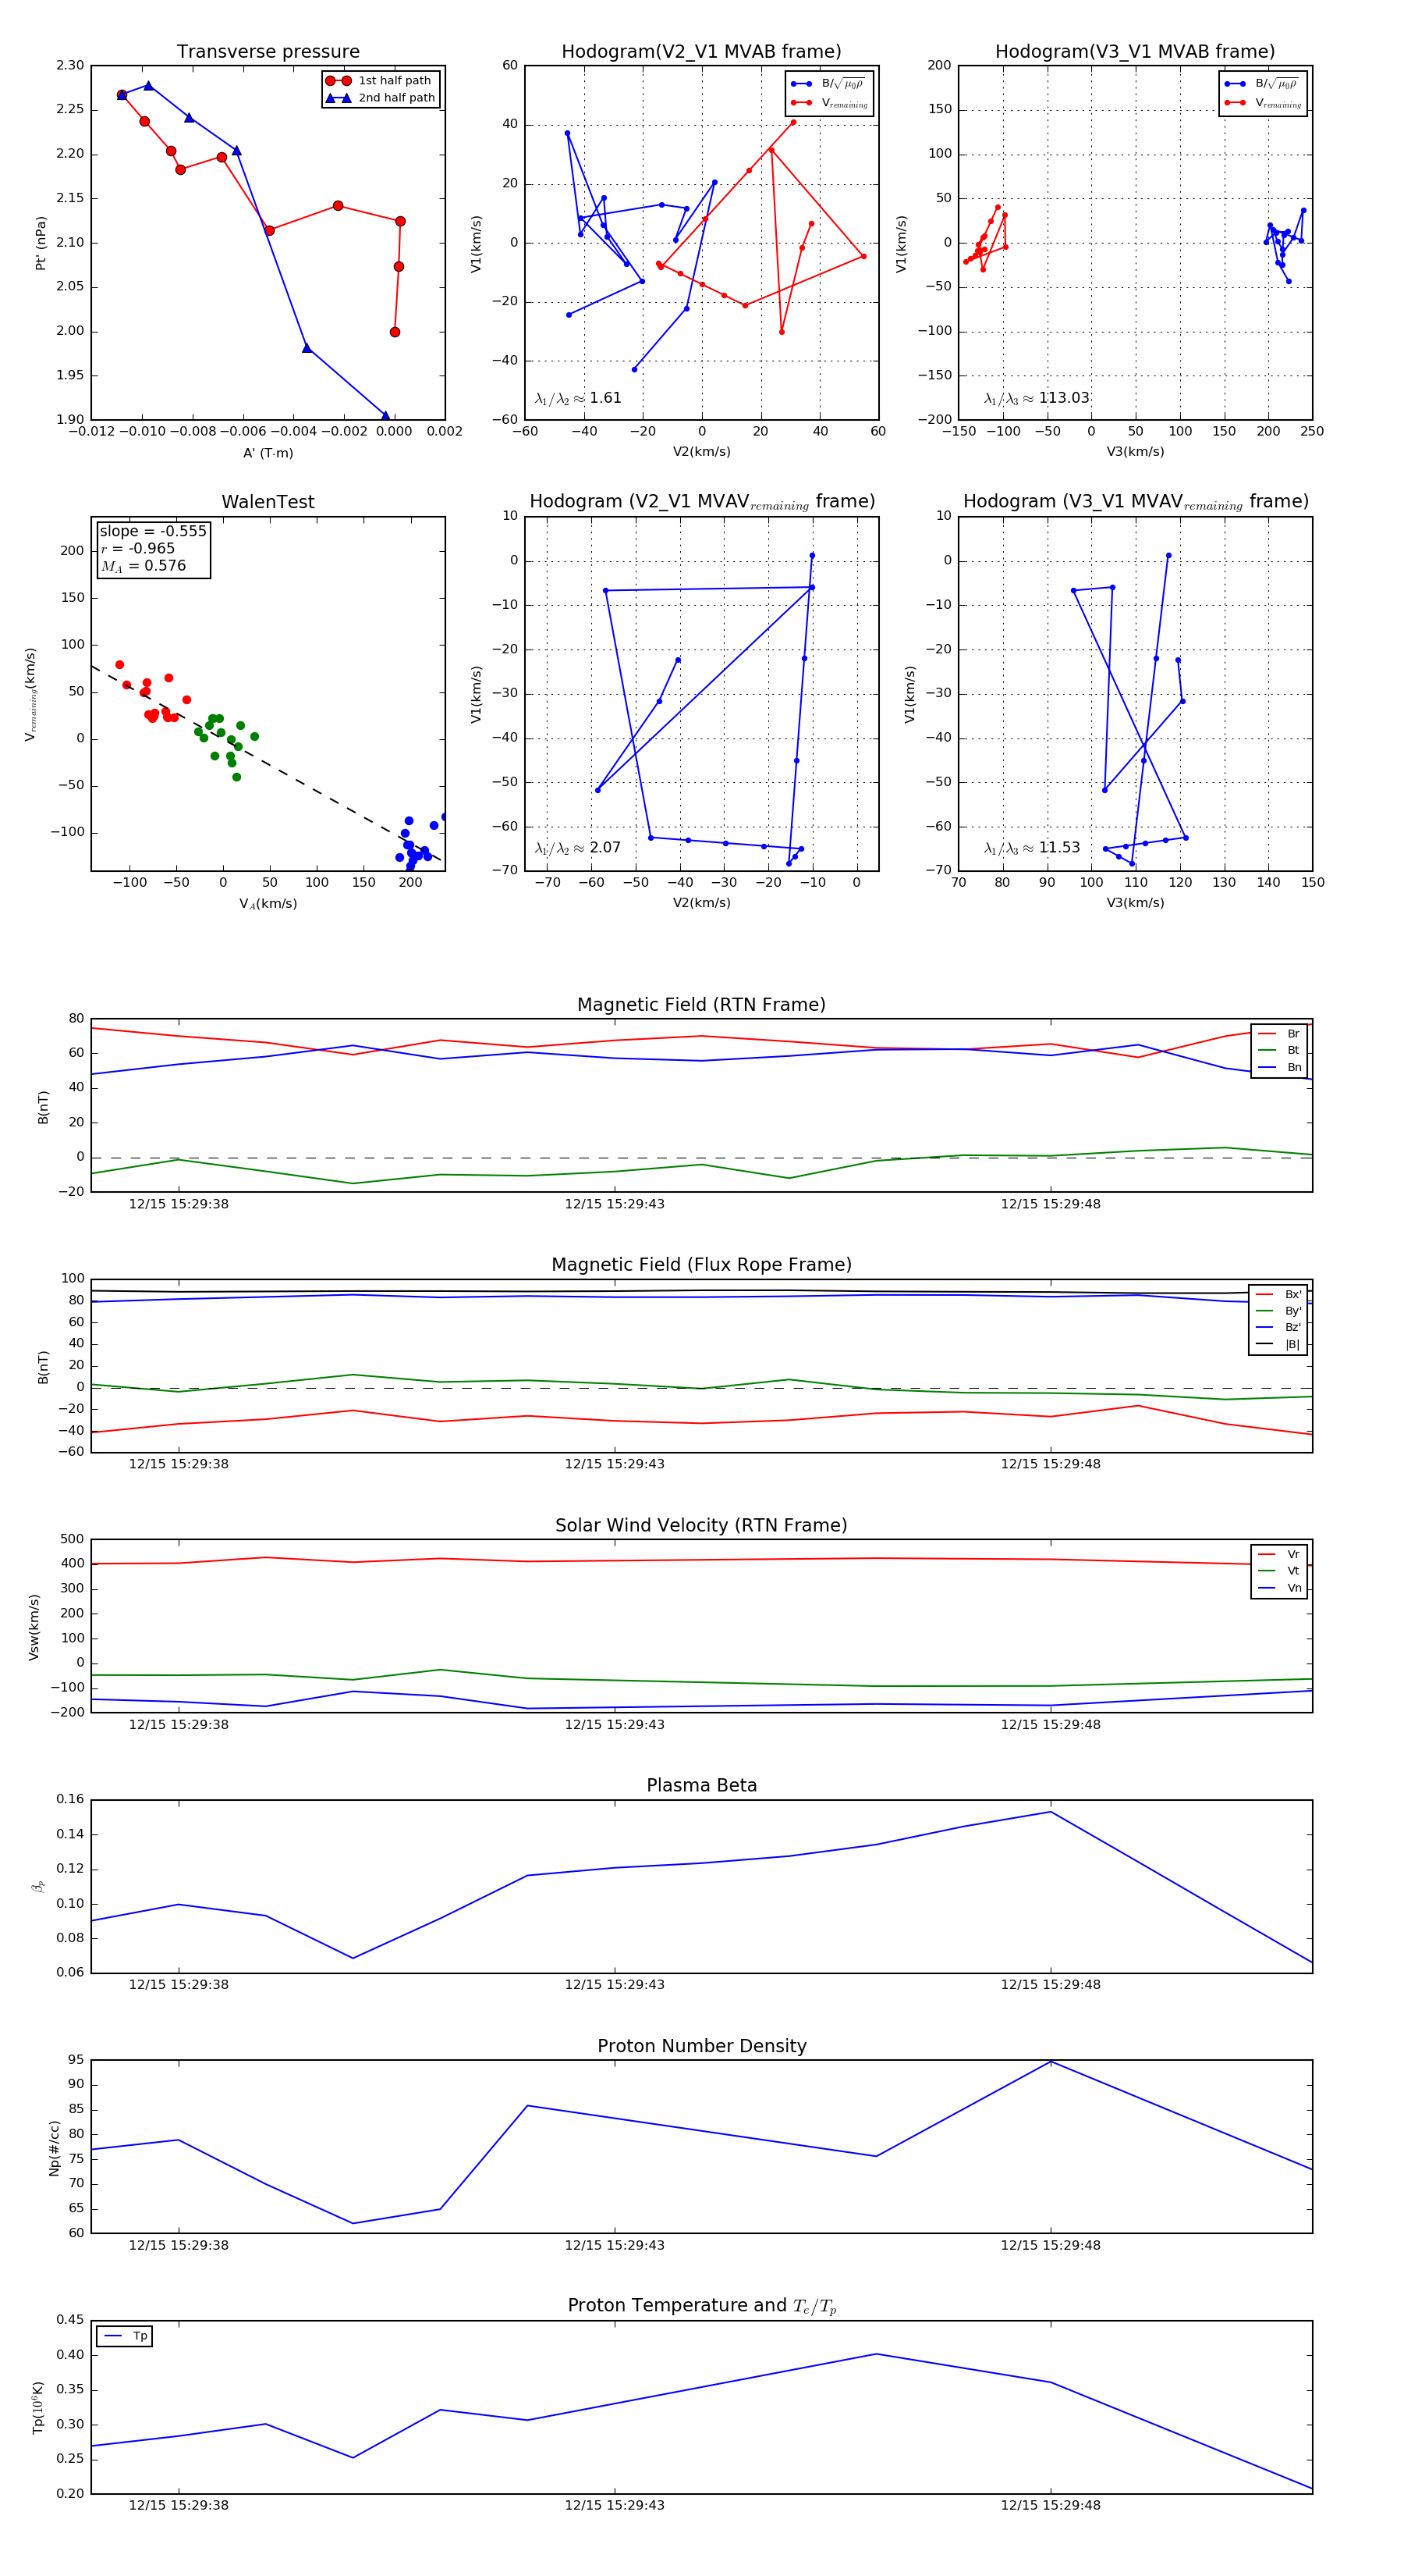Click 'r = -0.965' annotation

138,548
